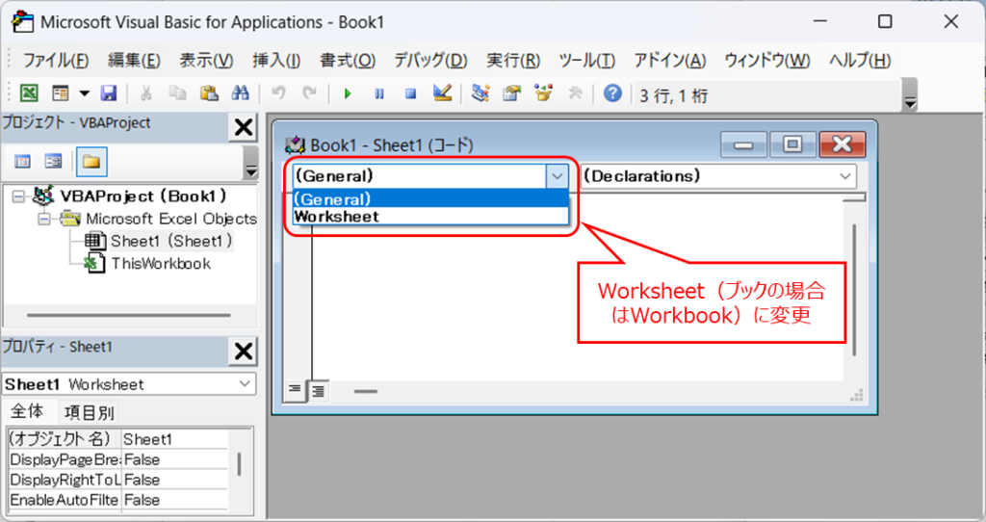Open the 編集(E) menu
986x522 pixels.
134,61
